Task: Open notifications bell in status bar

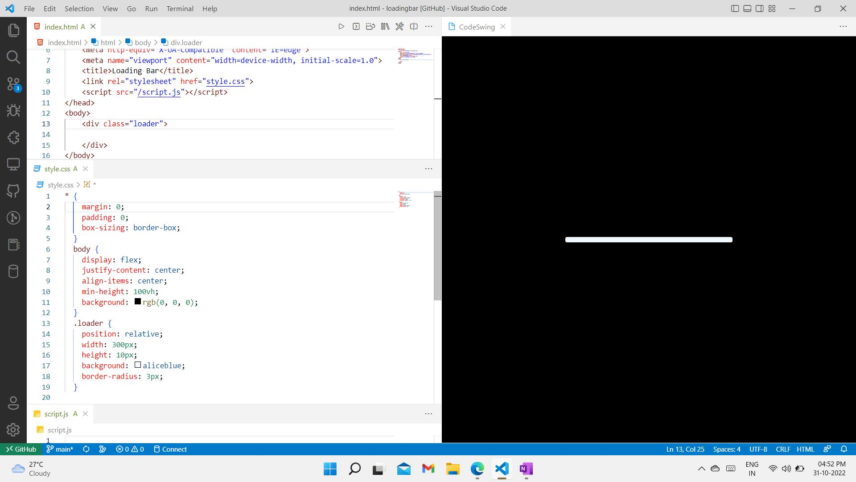Action: coord(844,449)
